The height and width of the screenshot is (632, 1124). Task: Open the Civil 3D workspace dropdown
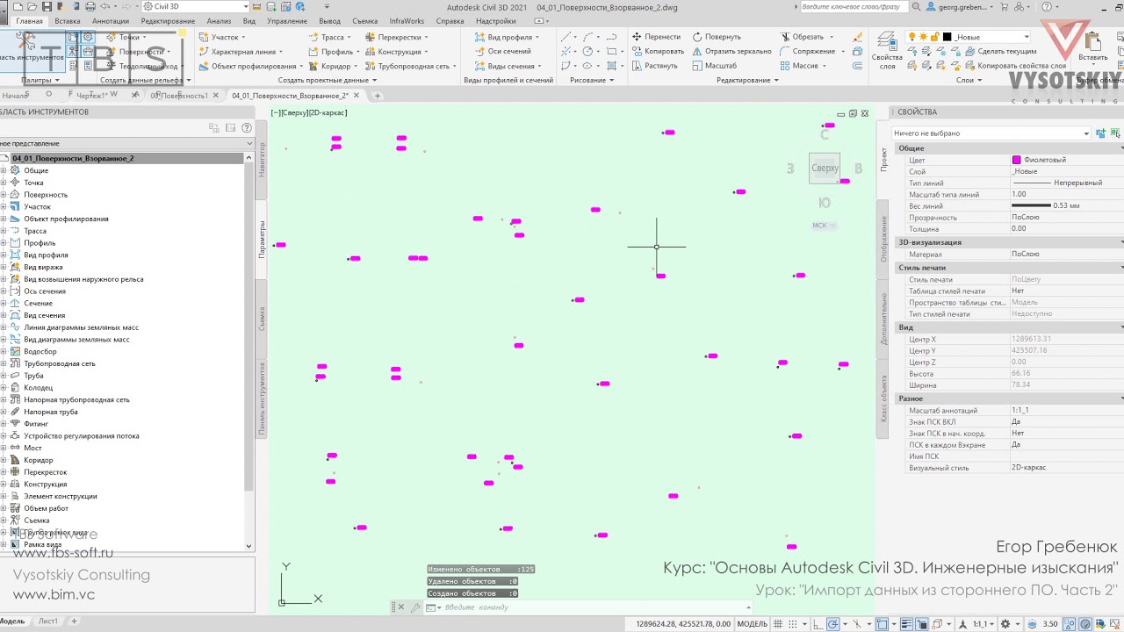click(x=197, y=7)
